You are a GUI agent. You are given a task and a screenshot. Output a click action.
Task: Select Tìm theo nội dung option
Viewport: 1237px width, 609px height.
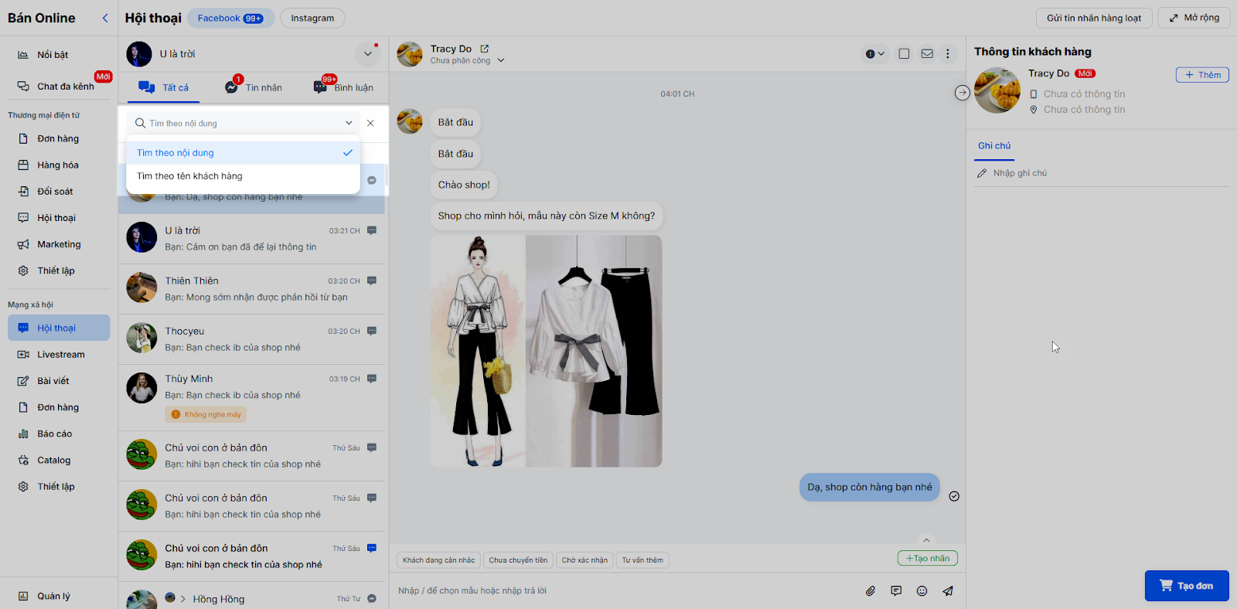pyautogui.click(x=243, y=153)
